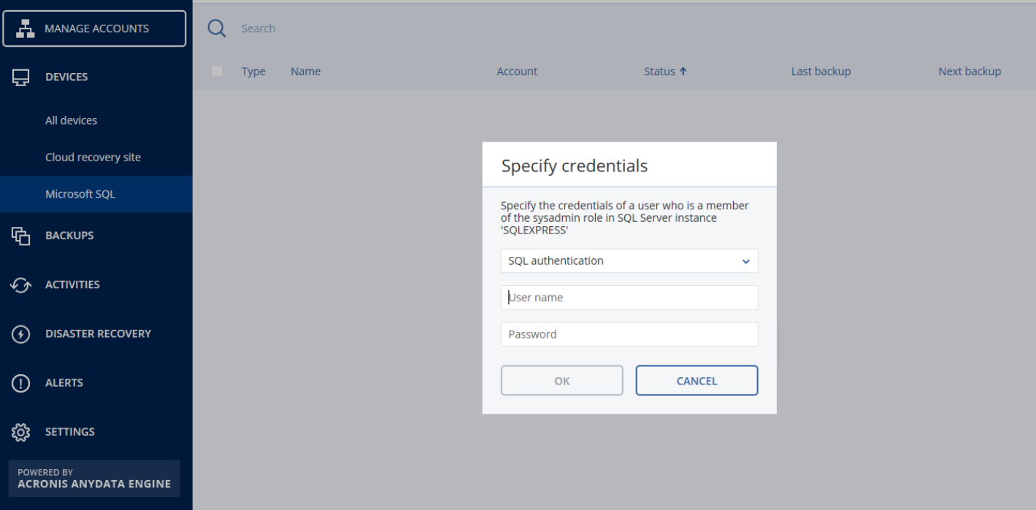Click the Backups copy icon
This screenshot has width=1036, height=510.
20,236
